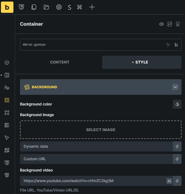Click lightning icon beside Custom URL
The image size is (185, 194).
click(x=177, y=159)
